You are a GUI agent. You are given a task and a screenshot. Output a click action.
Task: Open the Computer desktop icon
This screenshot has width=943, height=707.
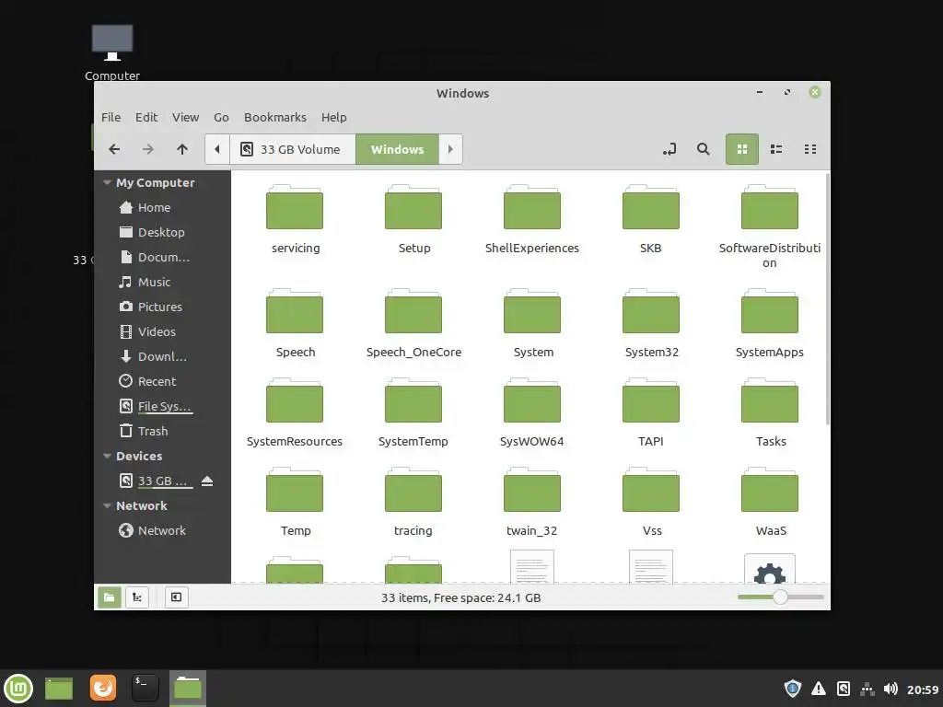tap(111, 52)
